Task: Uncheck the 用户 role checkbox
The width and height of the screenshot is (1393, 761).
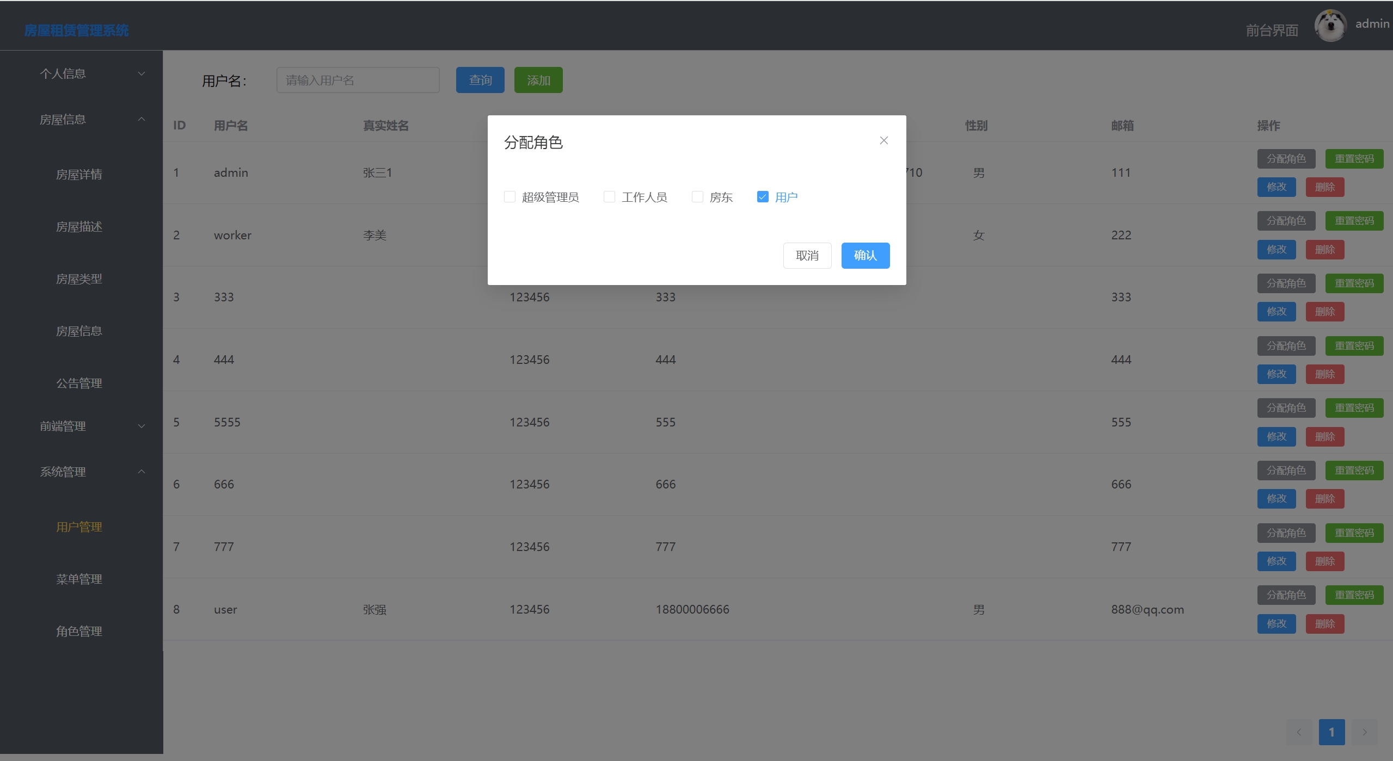Action: [763, 197]
